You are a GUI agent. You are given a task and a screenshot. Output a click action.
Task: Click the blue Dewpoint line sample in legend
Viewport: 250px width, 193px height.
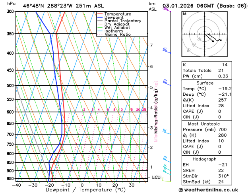tap(100, 17)
